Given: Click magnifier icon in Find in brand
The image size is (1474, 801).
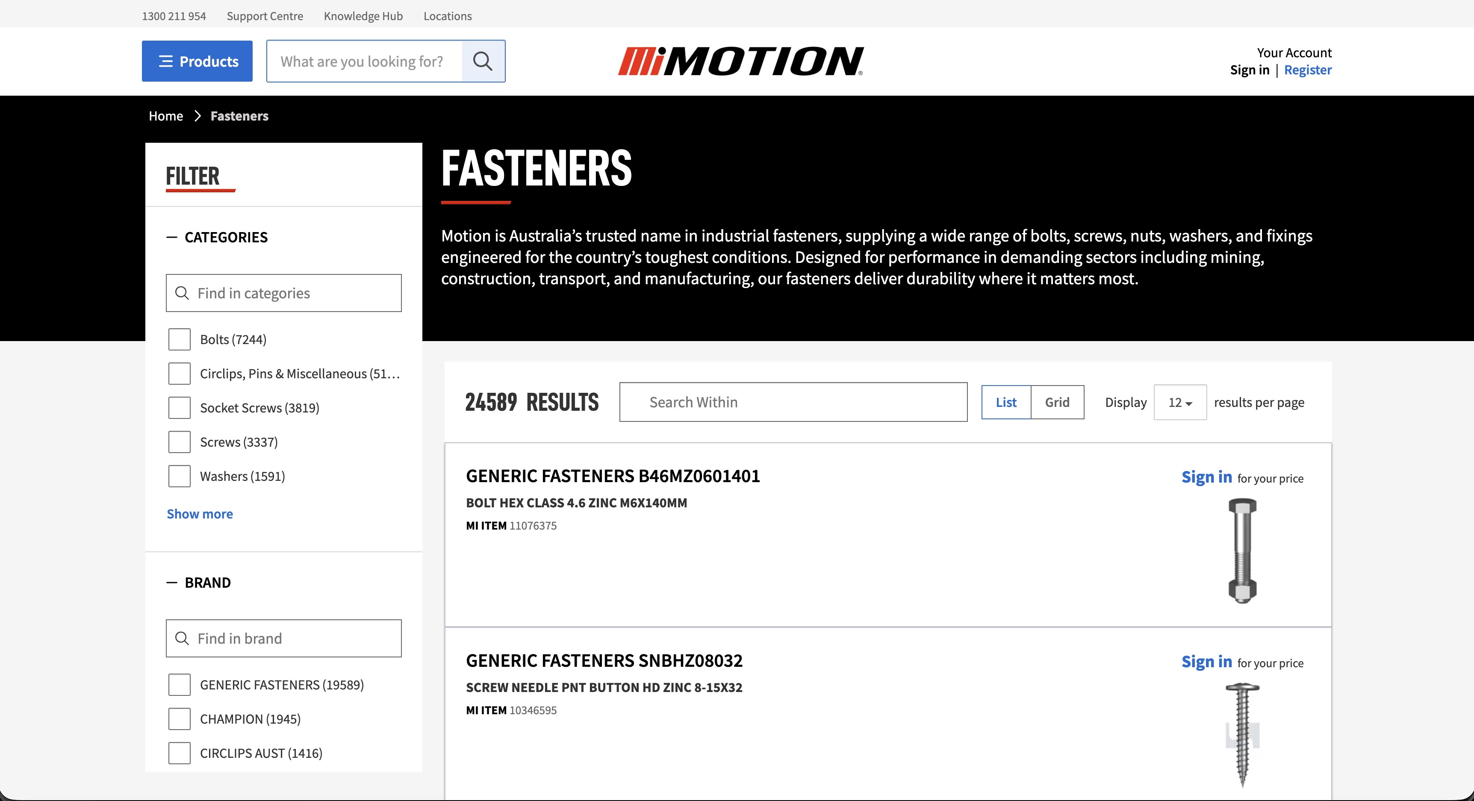Looking at the screenshot, I should point(182,639).
